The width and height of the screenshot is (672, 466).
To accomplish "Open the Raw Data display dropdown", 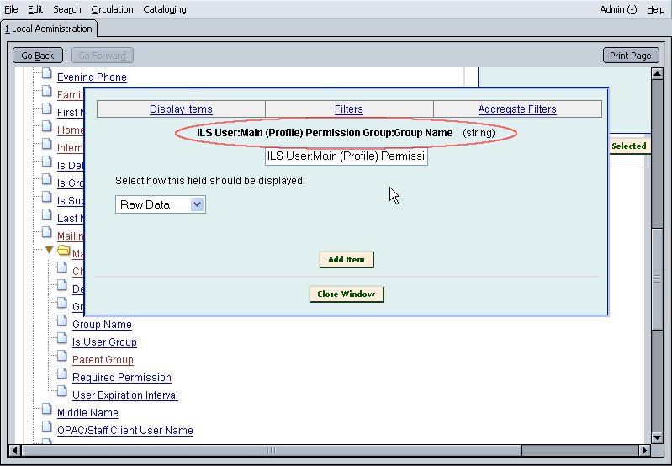I will pyautogui.click(x=161, y=204).
